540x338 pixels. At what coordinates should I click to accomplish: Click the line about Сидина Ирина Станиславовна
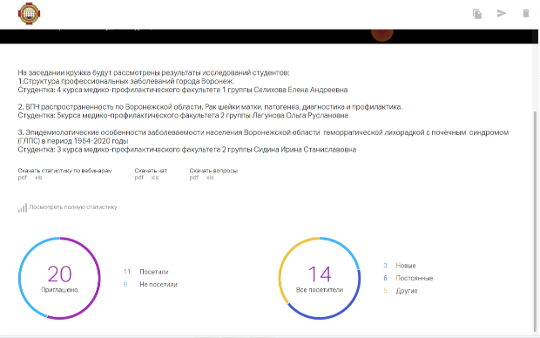tap(187, 150)
